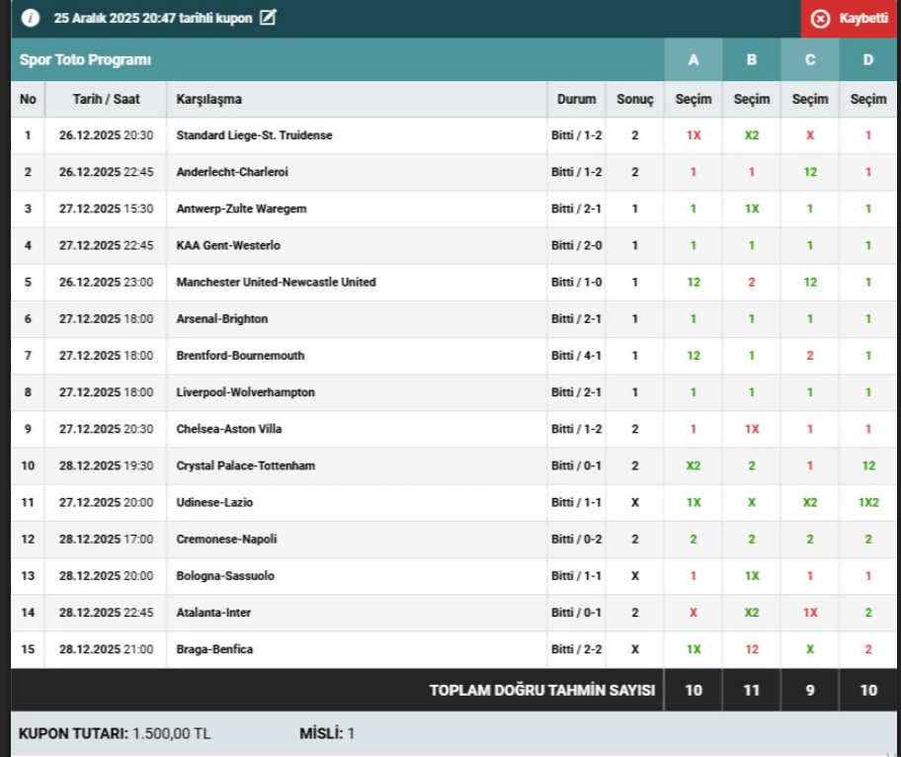Click the Atalanta-Inter match name
Image resolution: width=901 pixels, height=757 pixels.
pyautogui.click(x=213, y=613)
